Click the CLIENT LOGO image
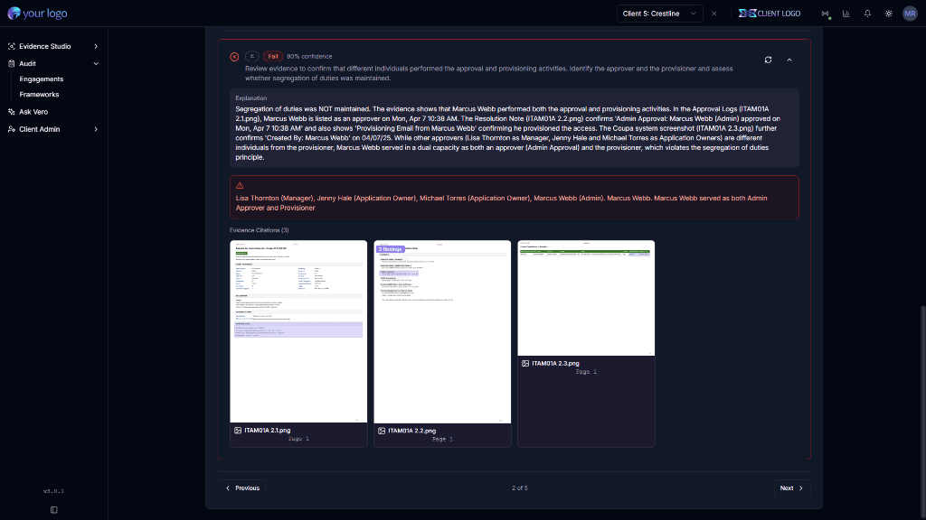This screenshot has width=926, height=520. click(770, 14)
